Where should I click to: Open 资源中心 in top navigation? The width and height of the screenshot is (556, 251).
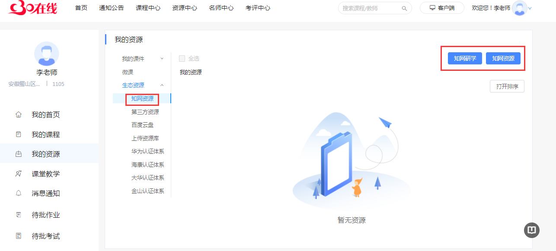(185, 8)
